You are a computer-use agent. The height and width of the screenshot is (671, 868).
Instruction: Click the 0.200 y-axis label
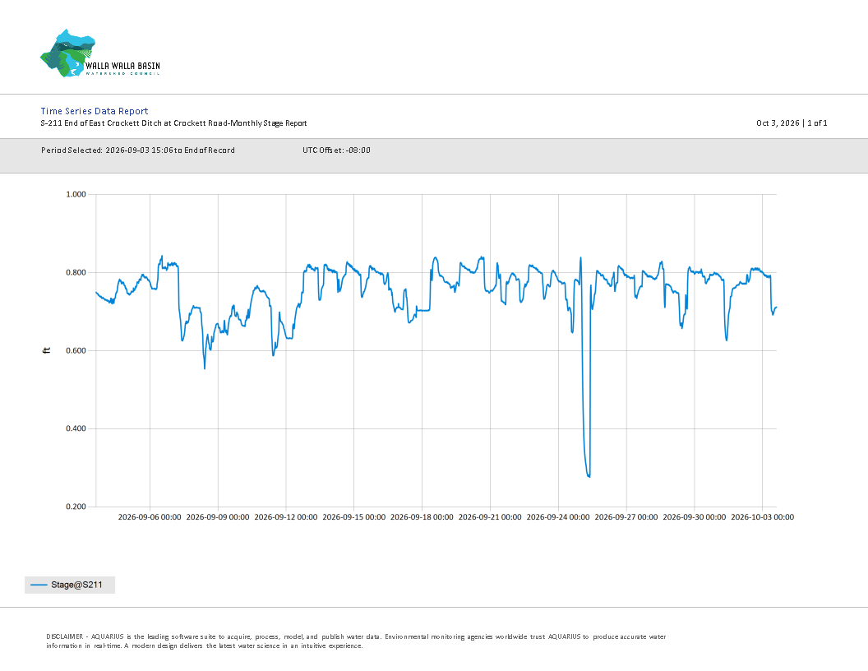tap(76, 507)
